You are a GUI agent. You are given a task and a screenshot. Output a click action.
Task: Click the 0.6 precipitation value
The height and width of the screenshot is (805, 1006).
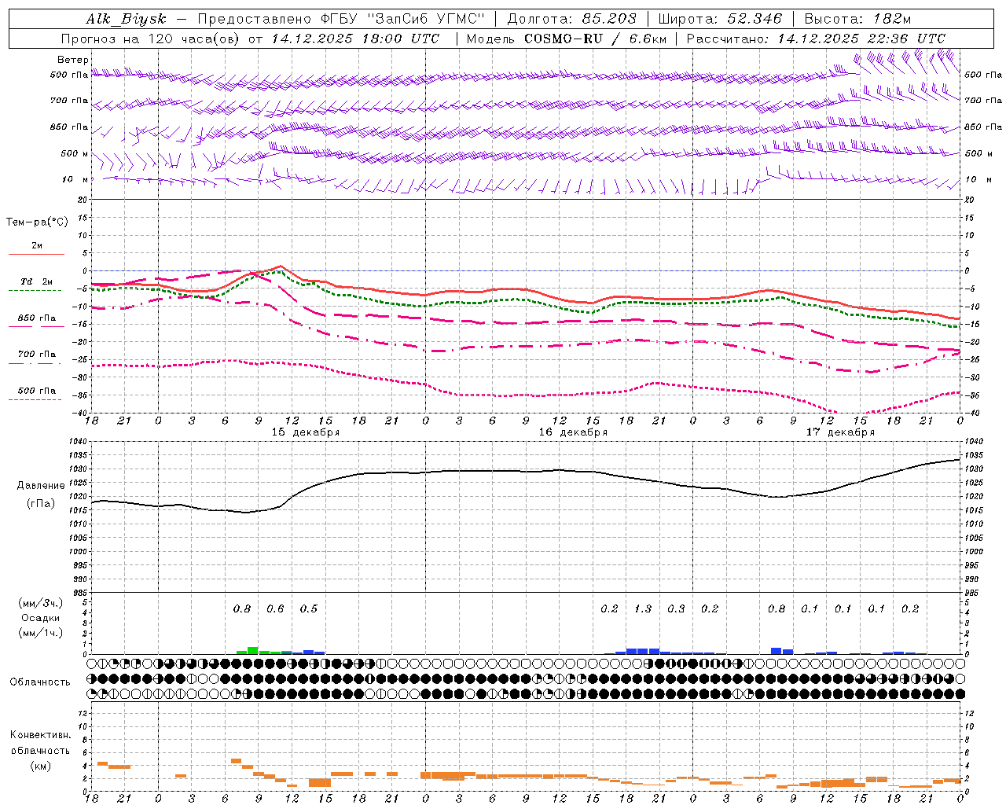click(x=275, y=608)
